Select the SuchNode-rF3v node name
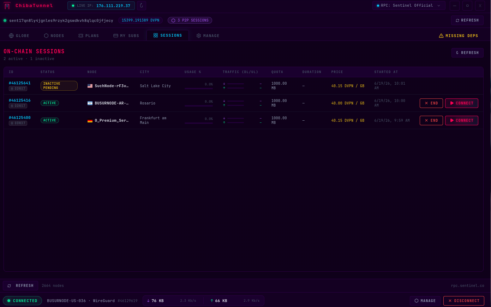The width and height of the screenshot is (491, 307). (112, 86)
